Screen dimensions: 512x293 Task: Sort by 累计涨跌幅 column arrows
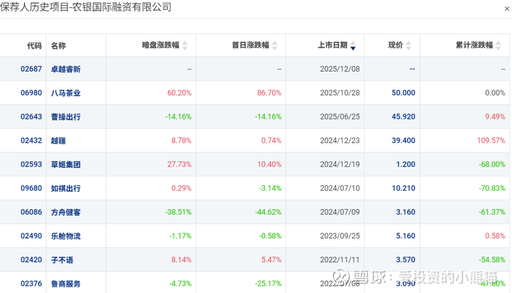point(498,46)
